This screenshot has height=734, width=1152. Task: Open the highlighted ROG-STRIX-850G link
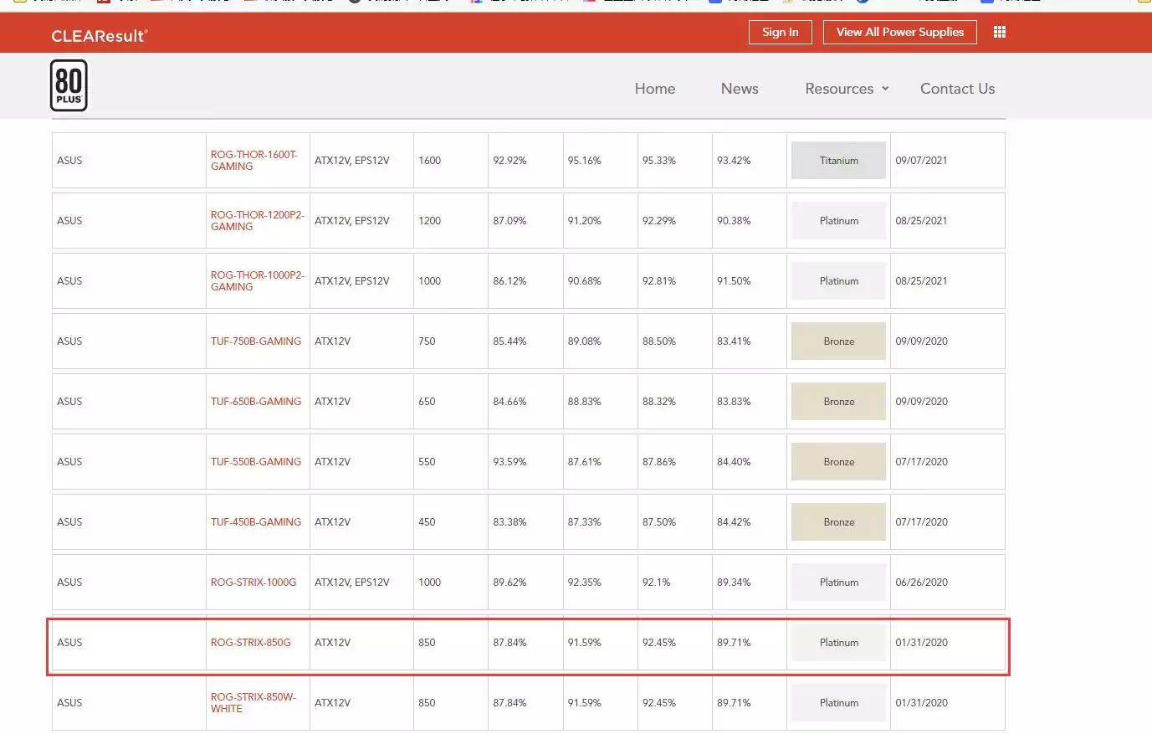[x=250, y=642]
